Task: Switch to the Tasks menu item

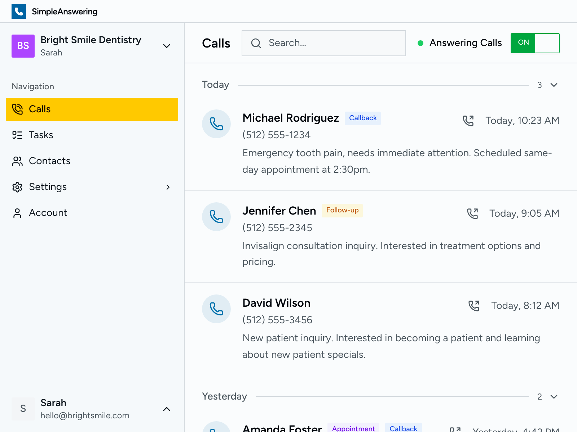Action: click(41, 135)
